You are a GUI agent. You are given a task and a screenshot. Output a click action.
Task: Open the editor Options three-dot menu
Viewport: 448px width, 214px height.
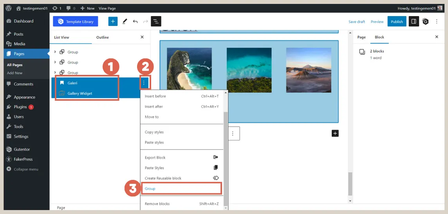(437, 22)
